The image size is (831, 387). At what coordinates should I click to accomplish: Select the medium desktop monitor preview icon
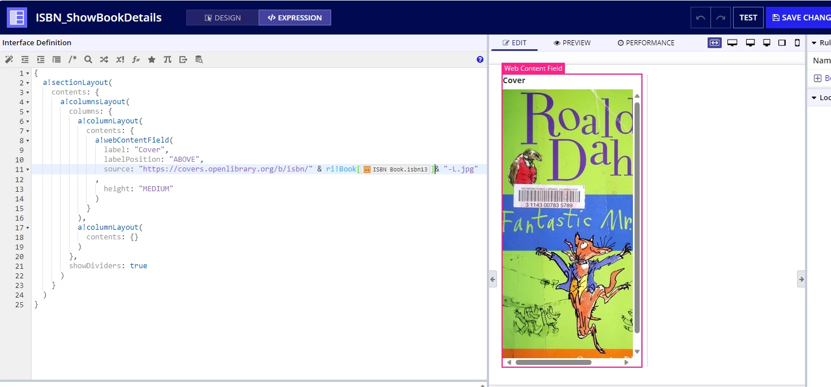click(751, 42)
